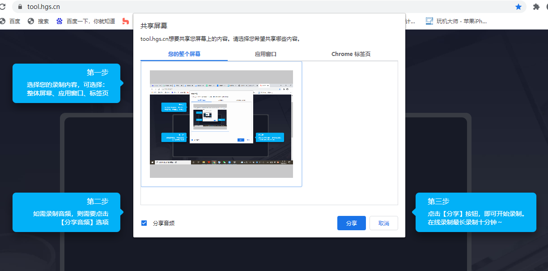This screenshot has width=548, height=271.
Task: Click the 玩机大师 monitor icon bookmark
Action: [x=429, y=21]
